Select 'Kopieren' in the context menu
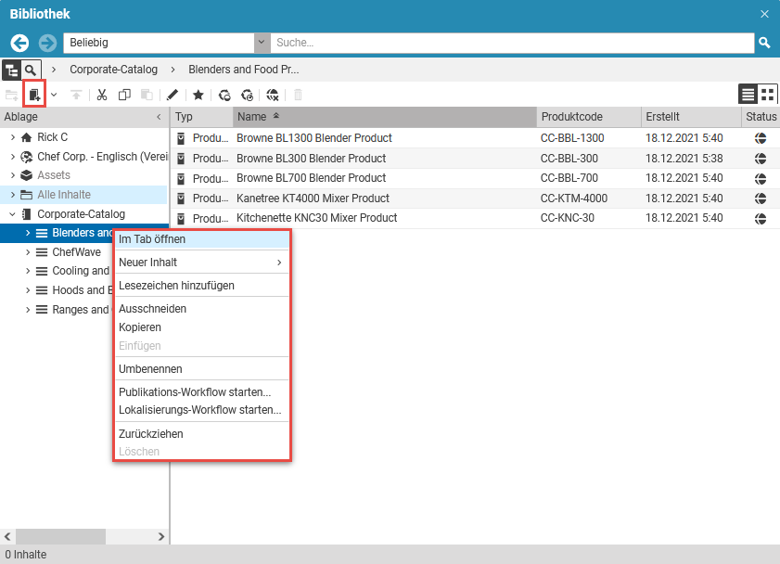Viewport: 780px width, 564px height. (x=140, y=327)
